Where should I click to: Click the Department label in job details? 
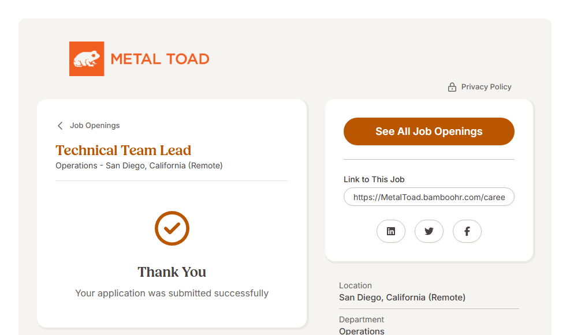pos(362,319)
